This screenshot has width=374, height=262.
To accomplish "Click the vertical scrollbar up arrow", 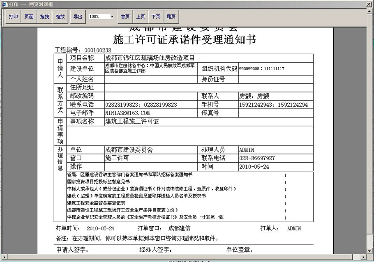I will click(369, 11).
